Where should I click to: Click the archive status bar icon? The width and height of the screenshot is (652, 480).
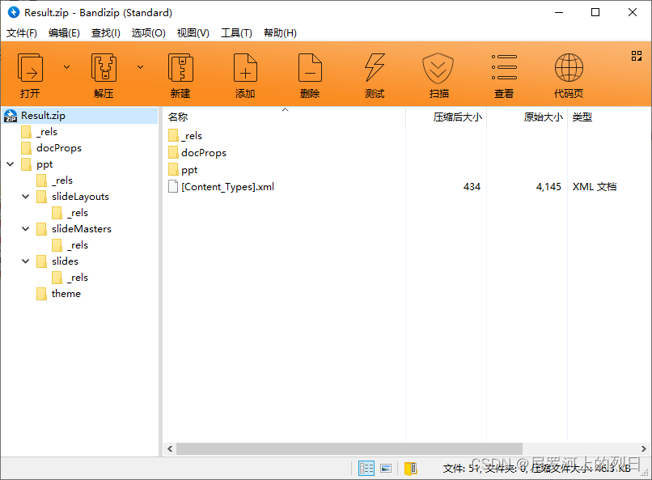(x=410, y=469)
